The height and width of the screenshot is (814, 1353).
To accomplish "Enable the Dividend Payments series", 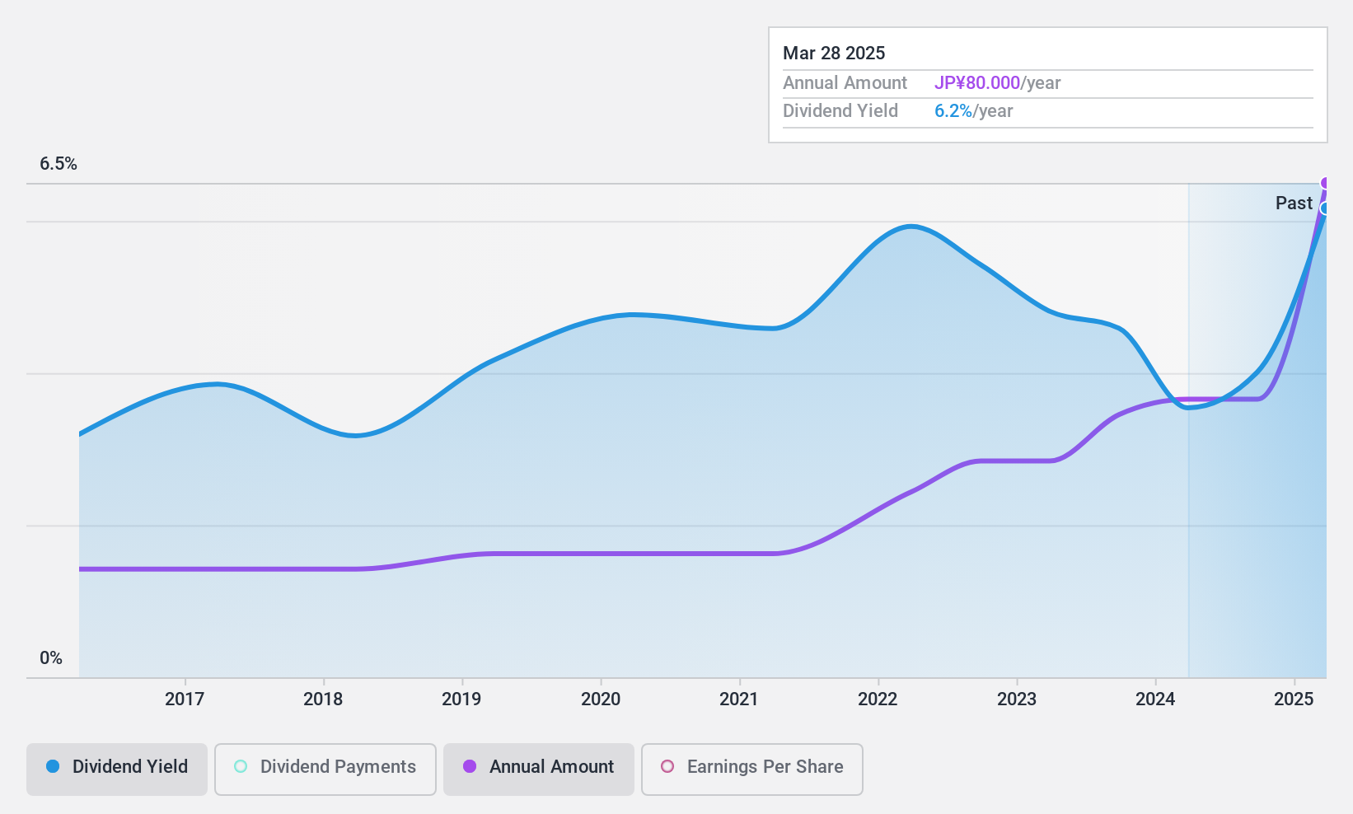I will click(x=325, y=769).
